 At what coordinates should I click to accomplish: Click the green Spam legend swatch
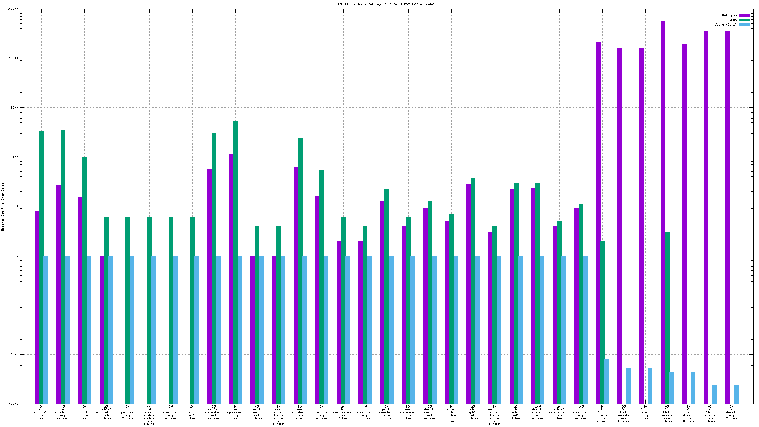744,20
